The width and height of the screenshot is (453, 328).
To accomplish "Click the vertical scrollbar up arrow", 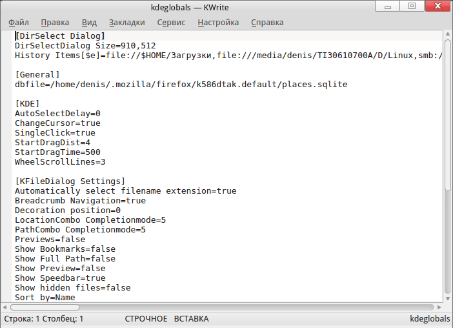I will [448, 34].
